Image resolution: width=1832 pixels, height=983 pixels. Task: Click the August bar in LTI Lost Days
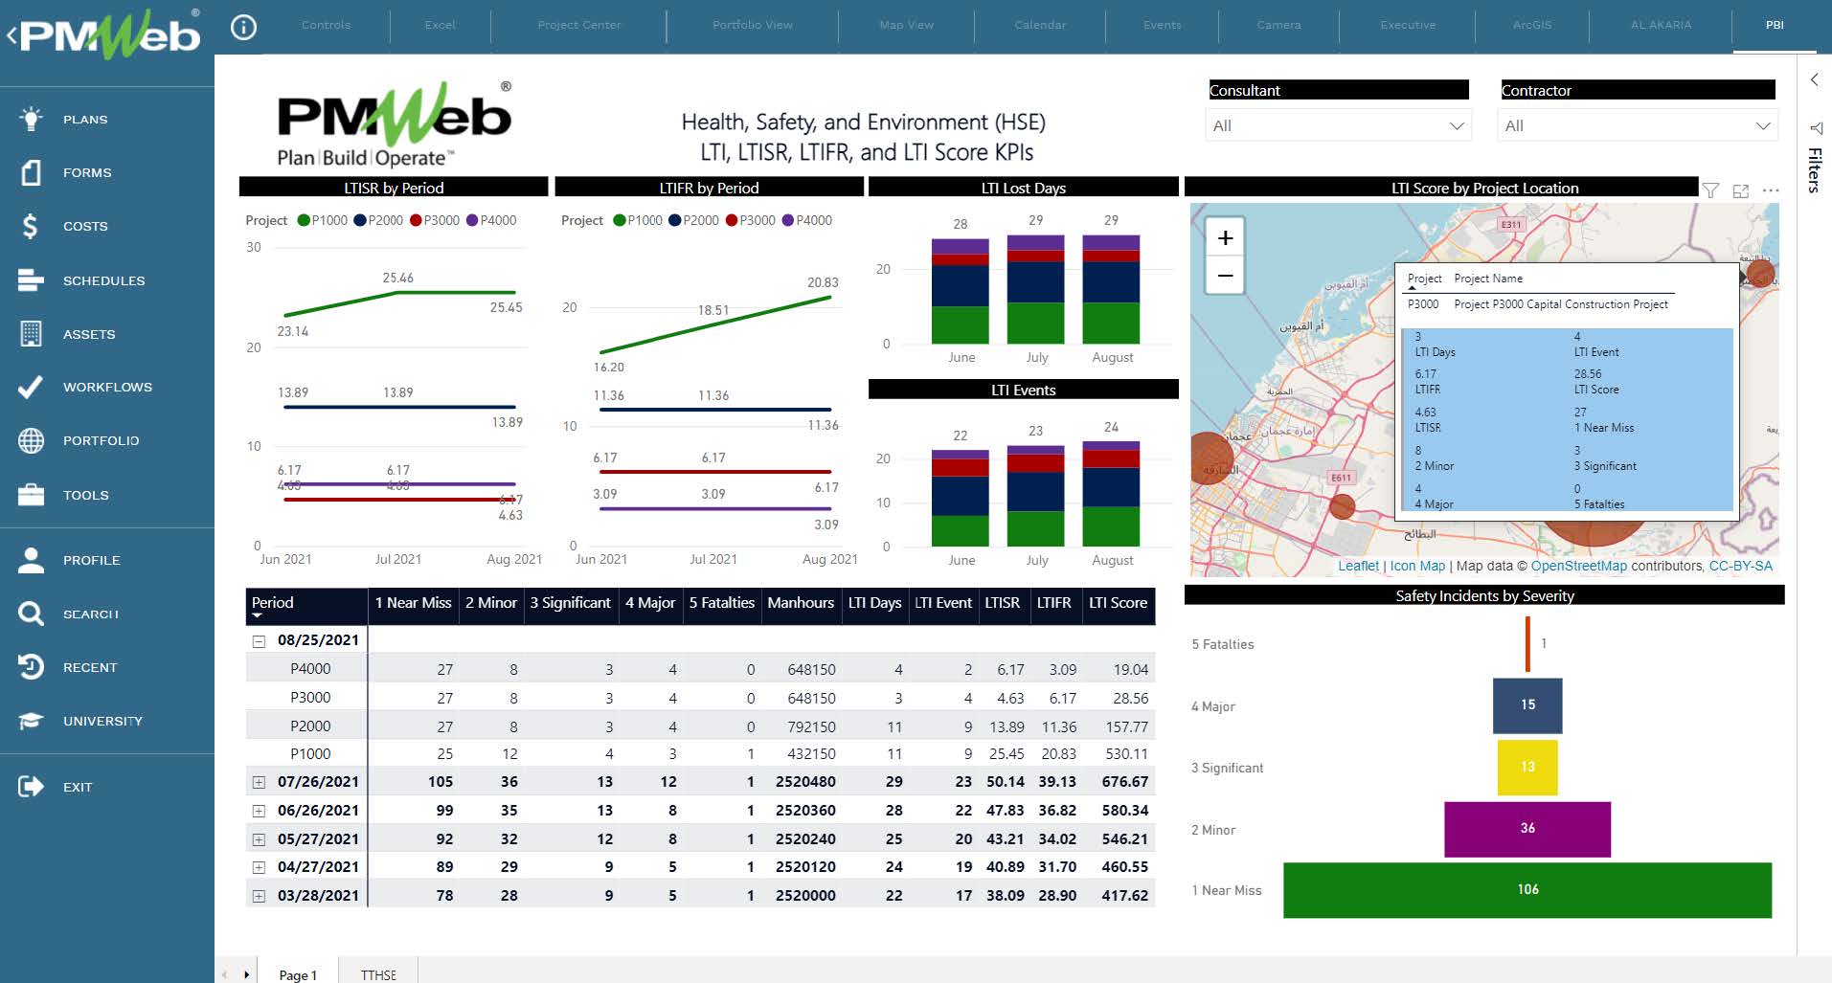[x=1111, y=290]
